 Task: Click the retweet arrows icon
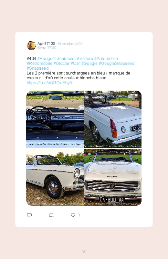pos(51,215)
